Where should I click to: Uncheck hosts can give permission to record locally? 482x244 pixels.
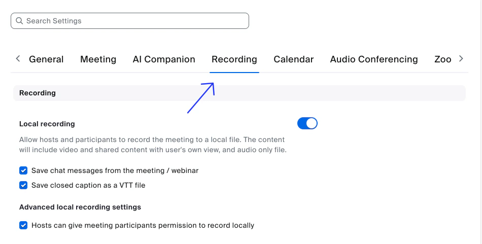(23, 225)
